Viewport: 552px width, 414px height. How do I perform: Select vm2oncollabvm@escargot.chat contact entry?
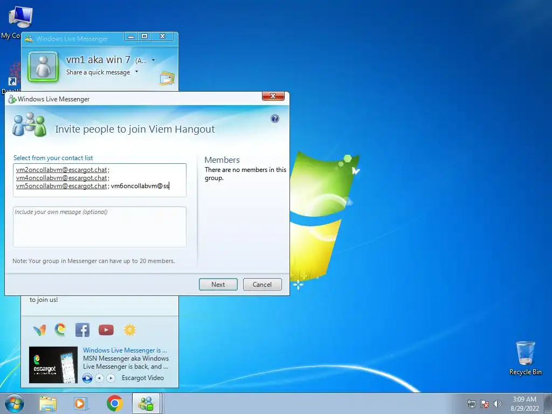click(x=61, y=170)
